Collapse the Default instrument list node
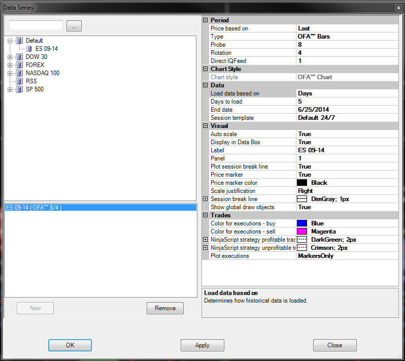405x361 pixels. (x=10, y=41)
